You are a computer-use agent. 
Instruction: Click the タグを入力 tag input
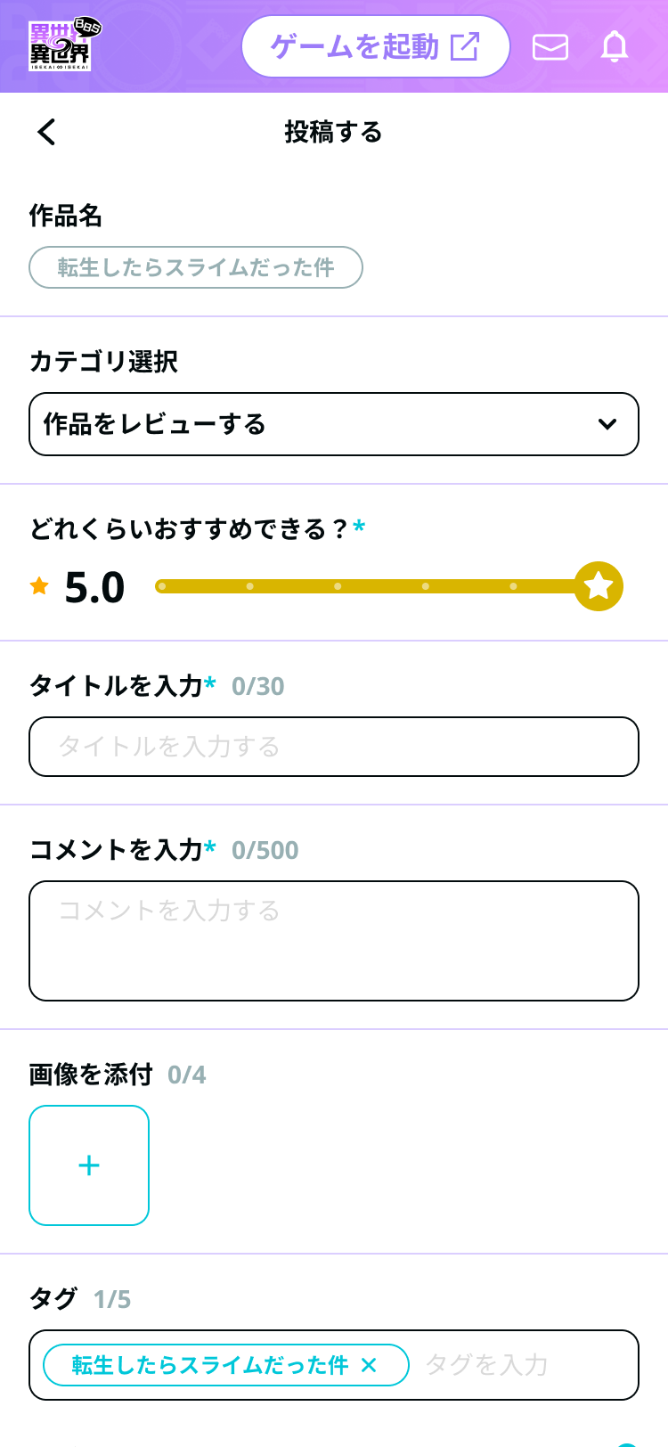(521, 1365)
